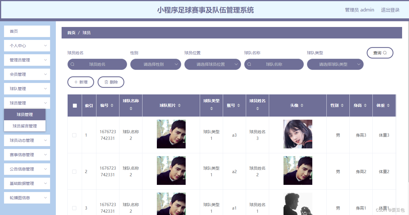The height and width of the screenshot is (215, 409).
Task: Open the 请选择球员位置 dropdown
Action: tap(213, 64)
